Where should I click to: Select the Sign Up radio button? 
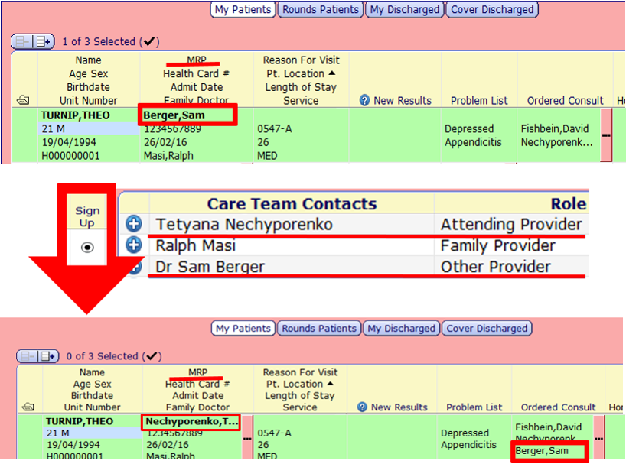coord(86,247)
